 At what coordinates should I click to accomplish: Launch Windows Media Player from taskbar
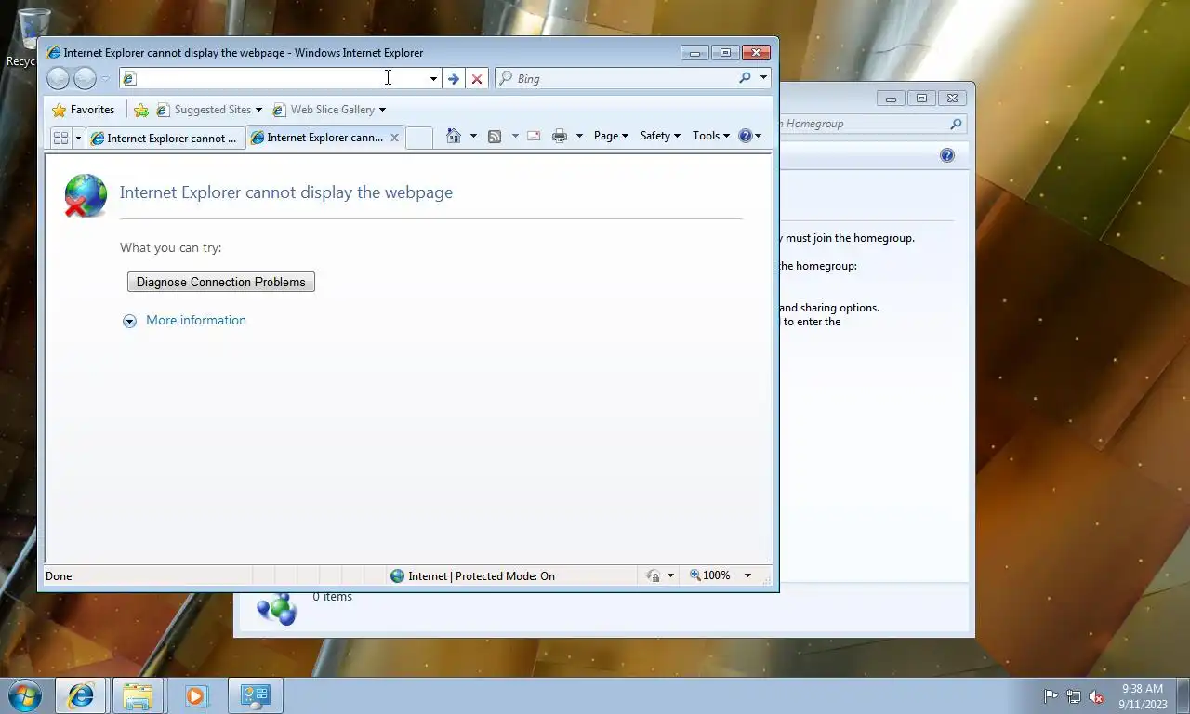(x=195, y=695)
